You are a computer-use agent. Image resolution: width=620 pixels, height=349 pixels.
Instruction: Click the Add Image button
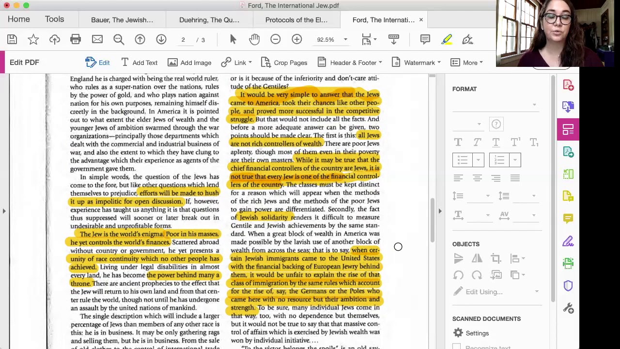point(189,63)
